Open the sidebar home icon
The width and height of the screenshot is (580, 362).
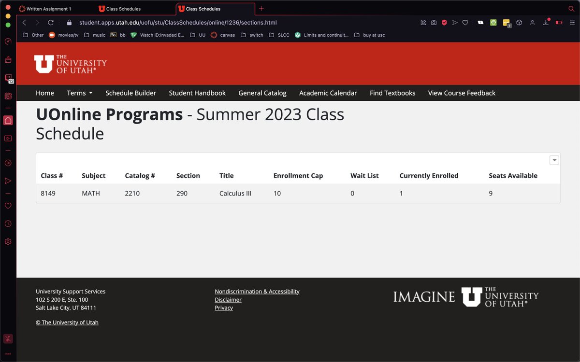coord(8,120)
